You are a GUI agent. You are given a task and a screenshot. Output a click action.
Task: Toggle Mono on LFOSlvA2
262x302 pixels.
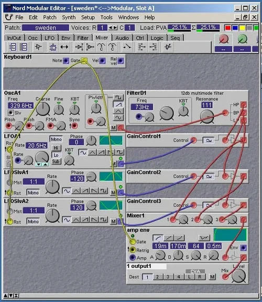[33, 221]
